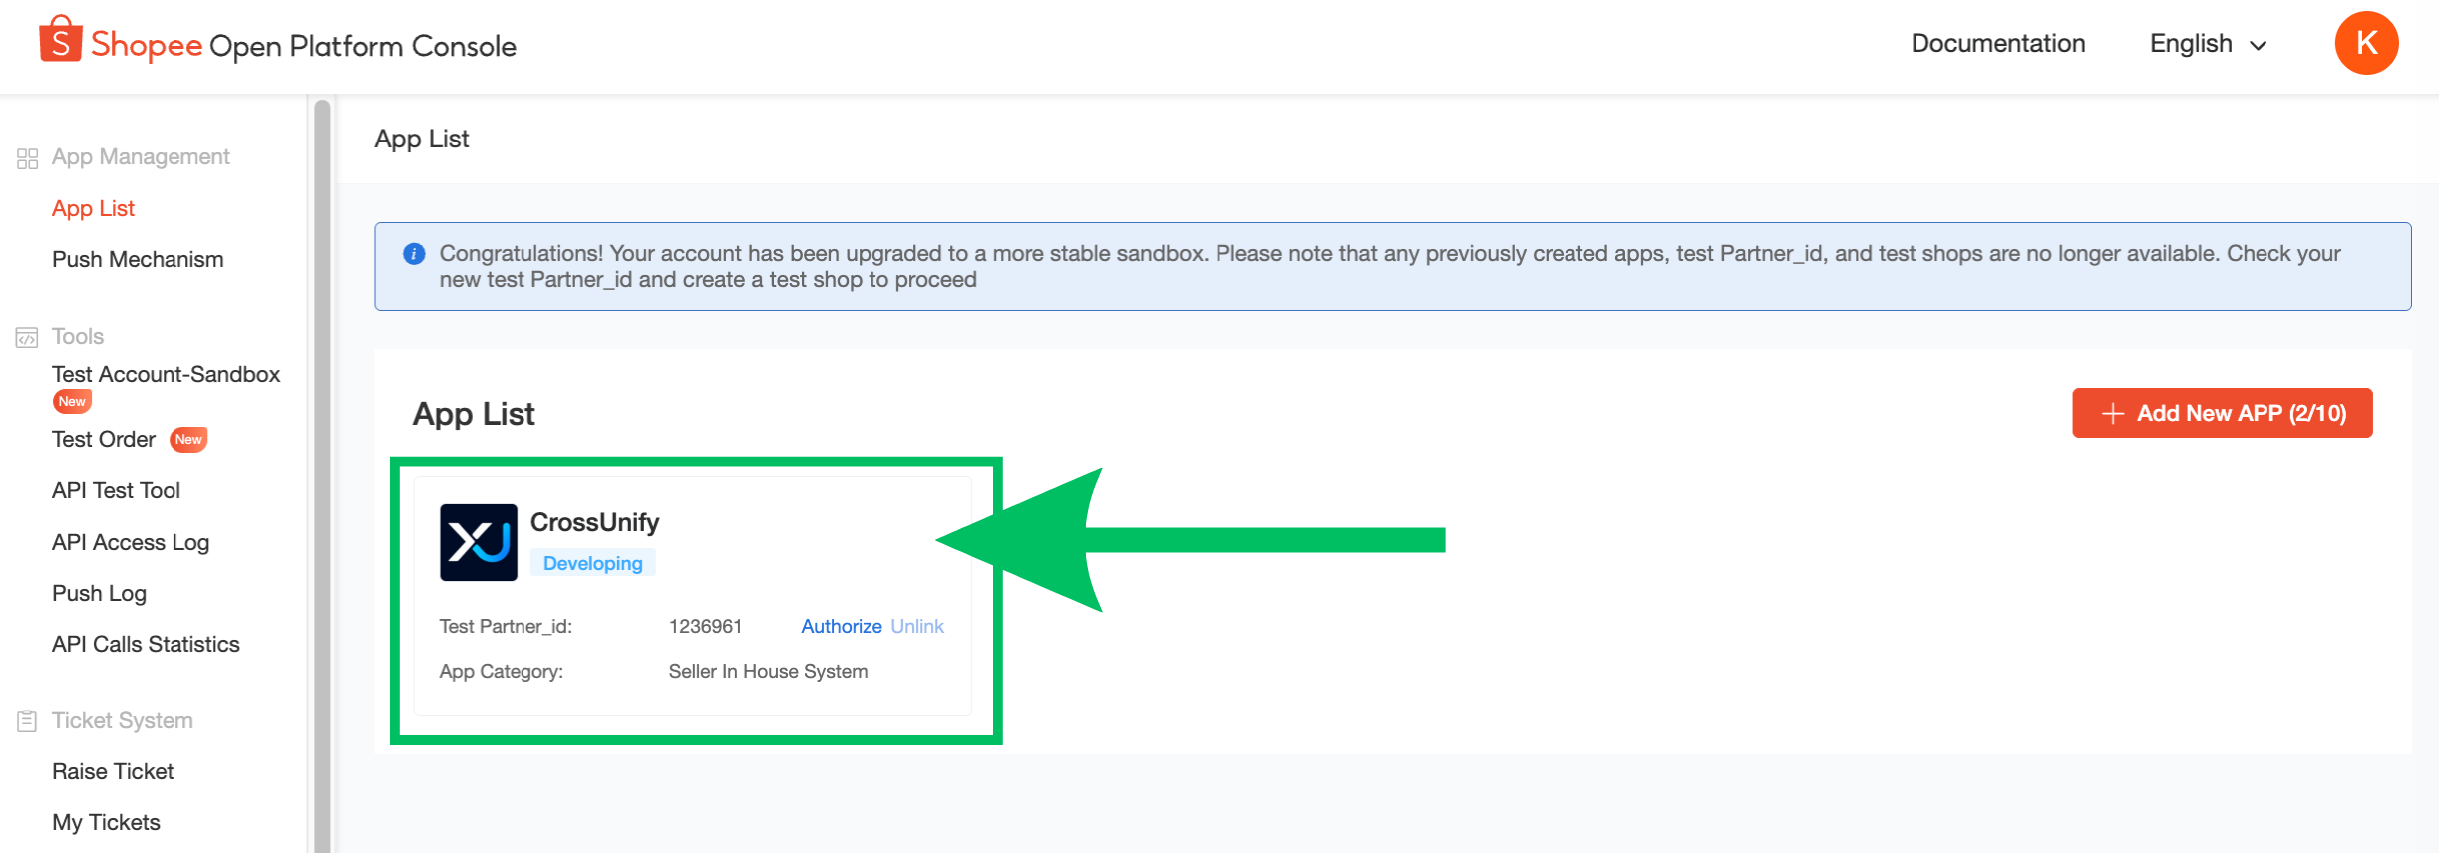Go to Test Account-Sandbox
Viewport: 2439px width, 853px height.
[166, 374]
